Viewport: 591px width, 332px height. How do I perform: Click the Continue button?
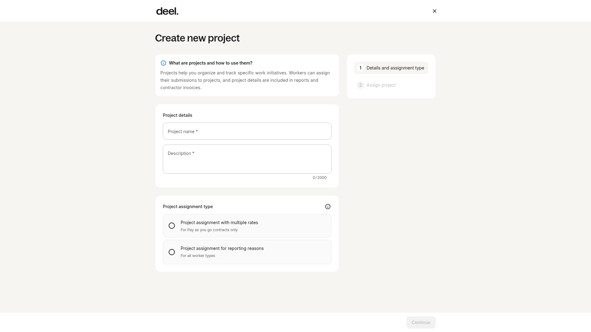pyautogui.click(x=421, y=322)
